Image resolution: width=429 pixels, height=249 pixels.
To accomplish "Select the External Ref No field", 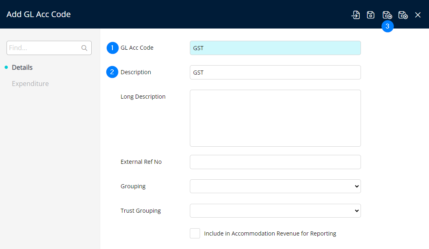I will click(275, 162).
